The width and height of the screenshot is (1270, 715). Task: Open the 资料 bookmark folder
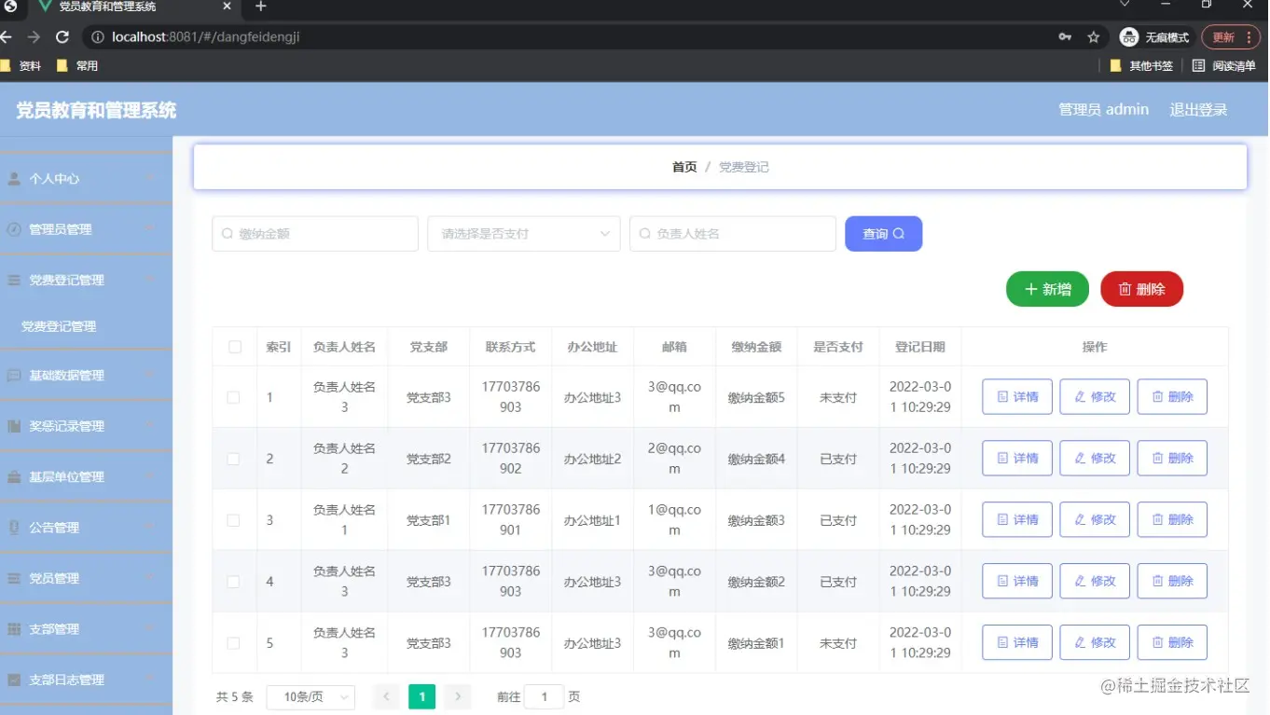[x=21, y=66]
